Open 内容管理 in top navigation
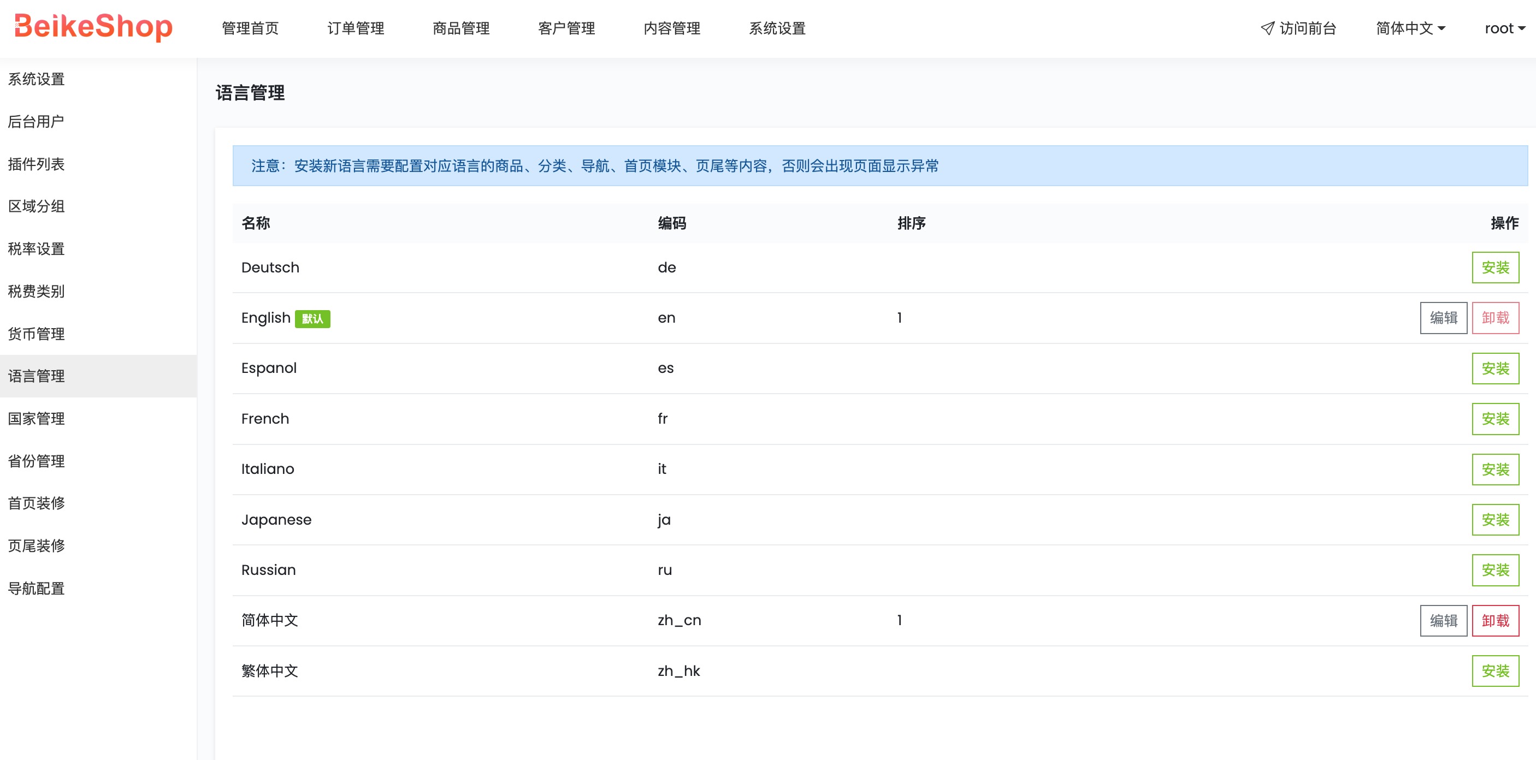This screenshot has height=760, width=1536. pyautogui.click(x=672, y=28)
